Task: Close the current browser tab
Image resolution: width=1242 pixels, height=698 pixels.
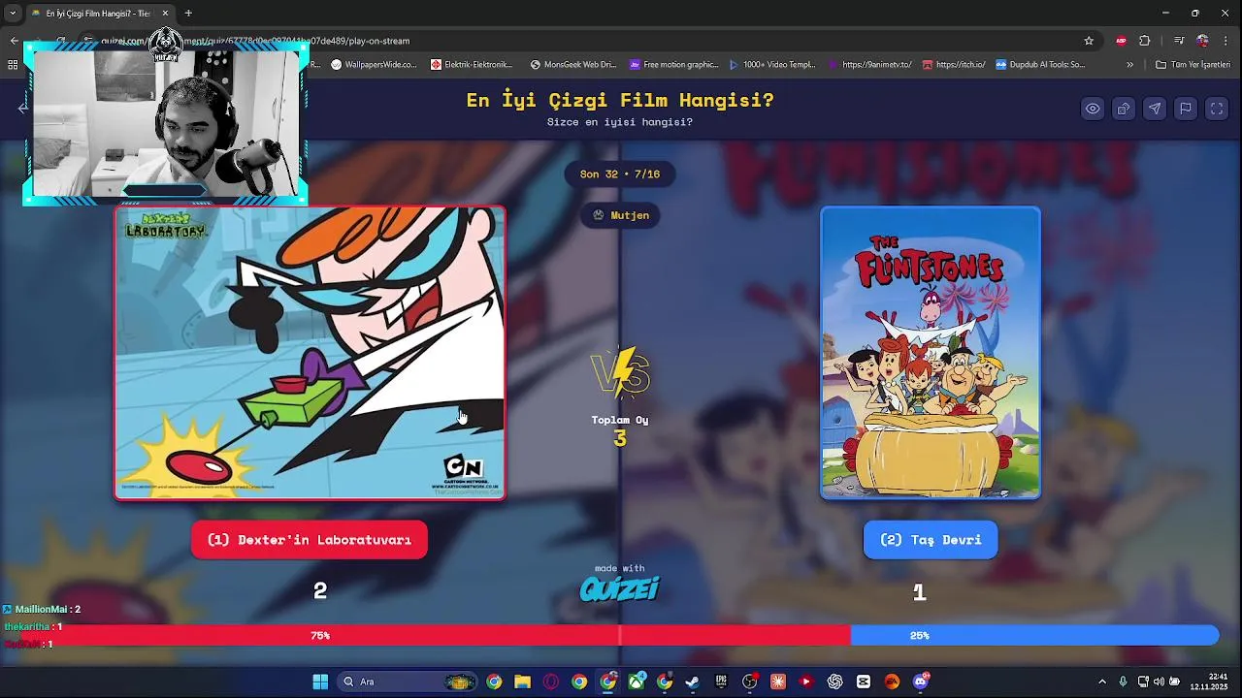Action: click(165, 14)
